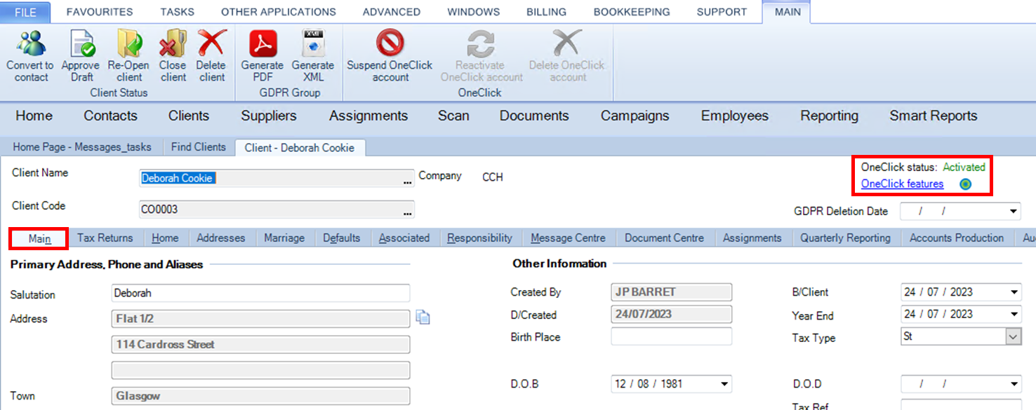1036x410 pixels.
Task: Open the BILLING ribbon tab
Action: click(x=547, y=12)
